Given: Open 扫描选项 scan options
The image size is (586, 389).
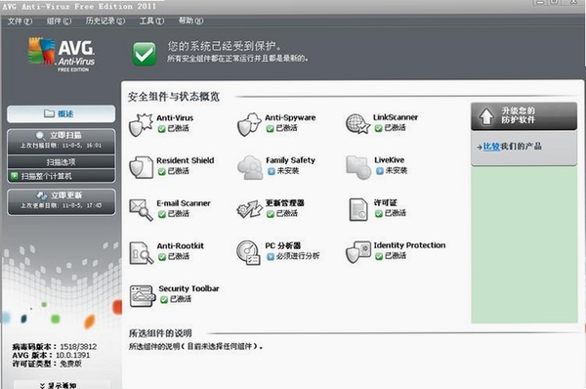Looking at the screenshot, I should (62, 162).
